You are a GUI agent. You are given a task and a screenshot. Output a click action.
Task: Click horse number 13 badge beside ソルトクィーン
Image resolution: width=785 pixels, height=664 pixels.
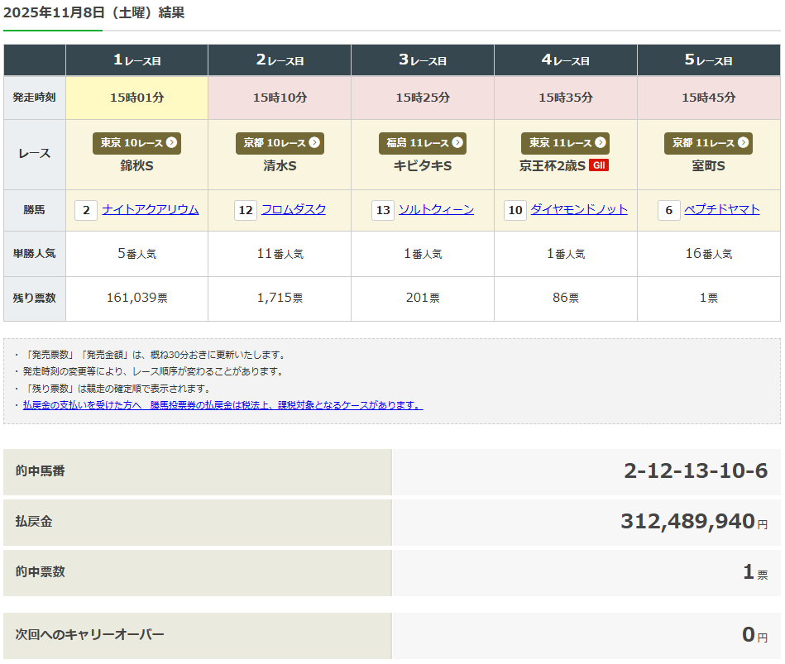(383, 210)
